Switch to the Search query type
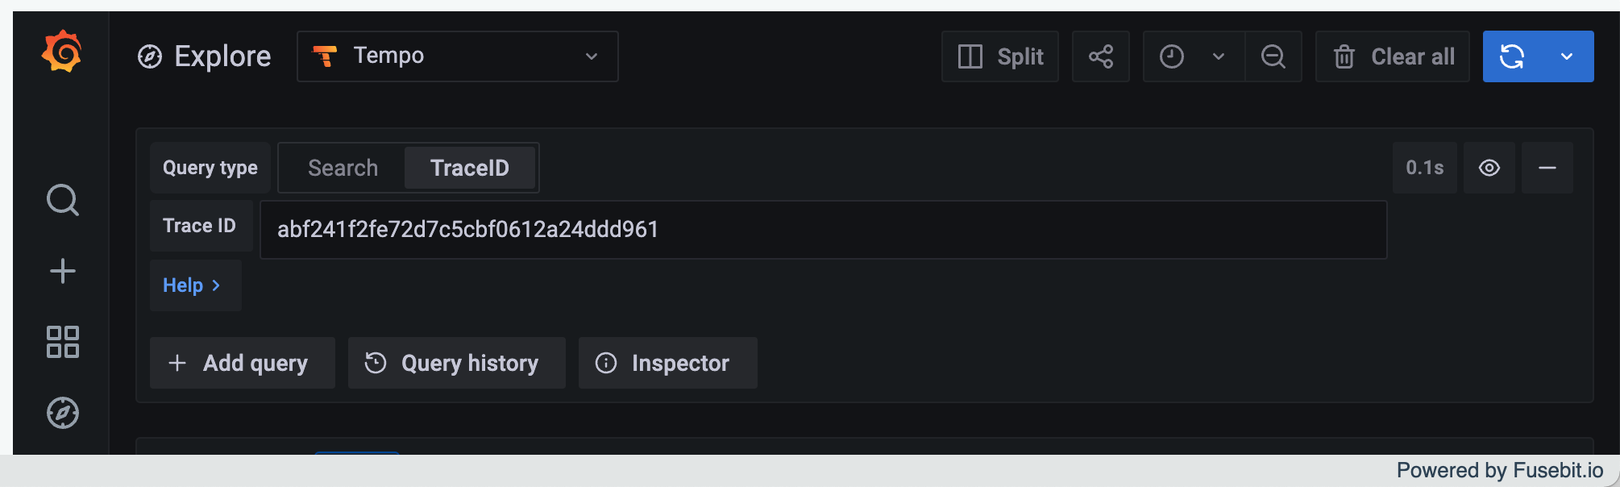 tap(343, 168)
